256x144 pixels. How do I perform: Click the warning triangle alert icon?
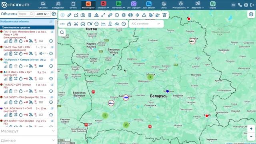144,15
